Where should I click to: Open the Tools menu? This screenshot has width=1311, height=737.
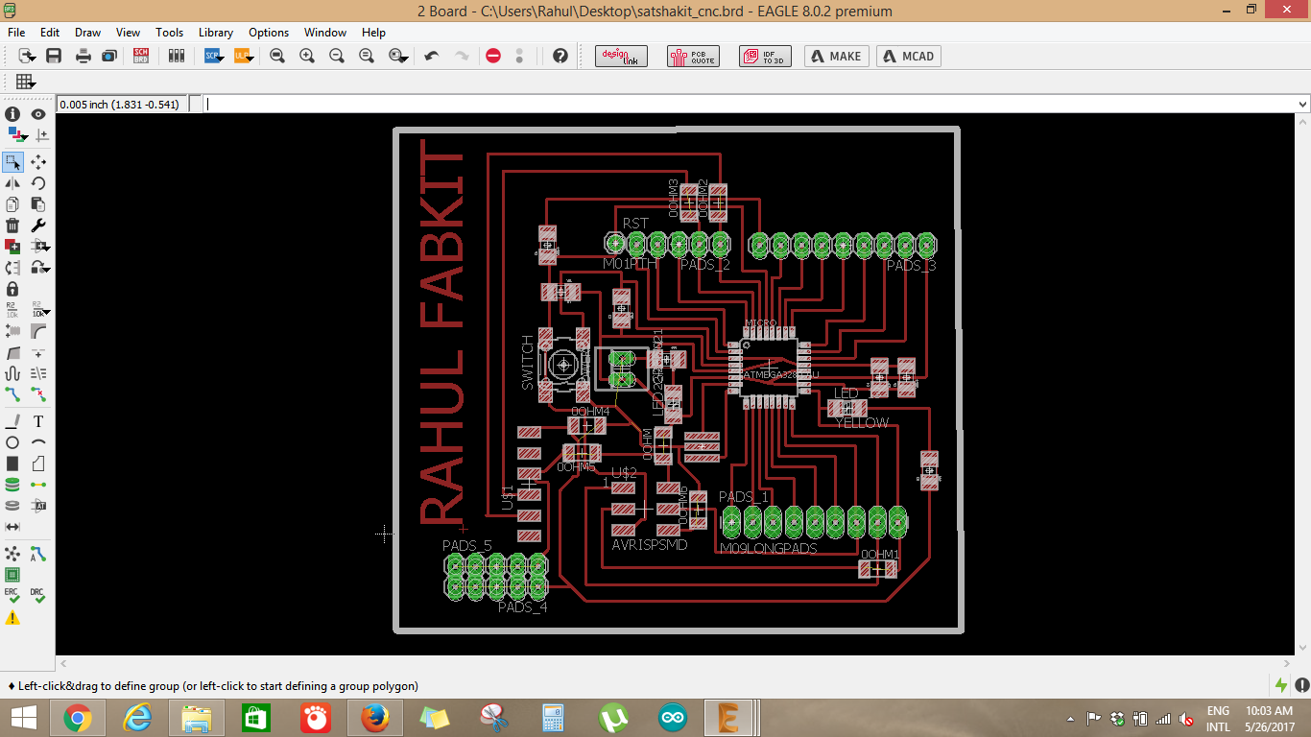(169, 32)
